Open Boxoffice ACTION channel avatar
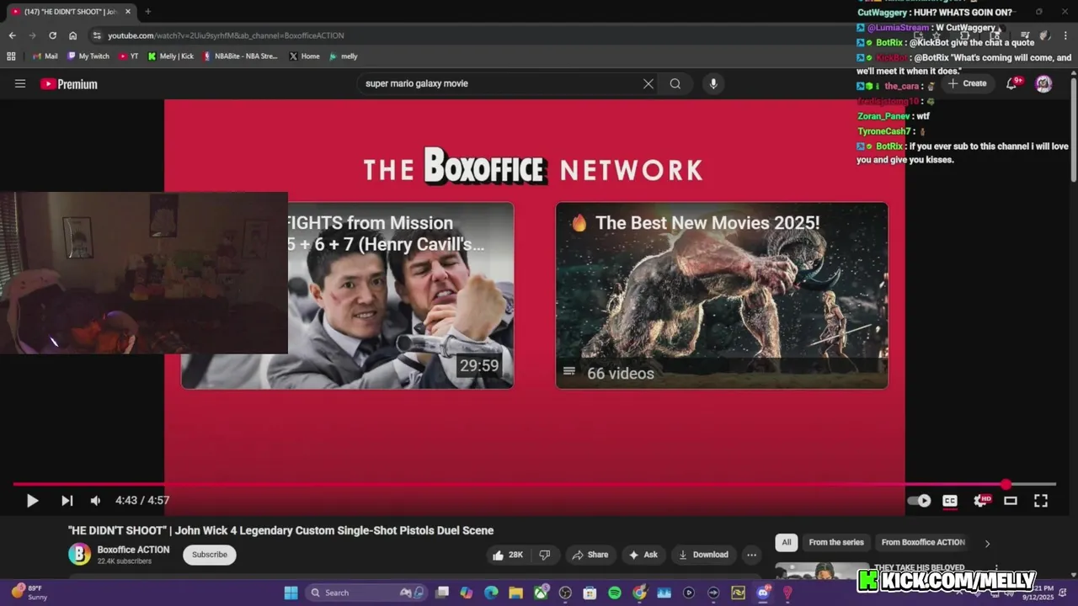This screenshot has height=606, width=1078. tap(79, 554)
